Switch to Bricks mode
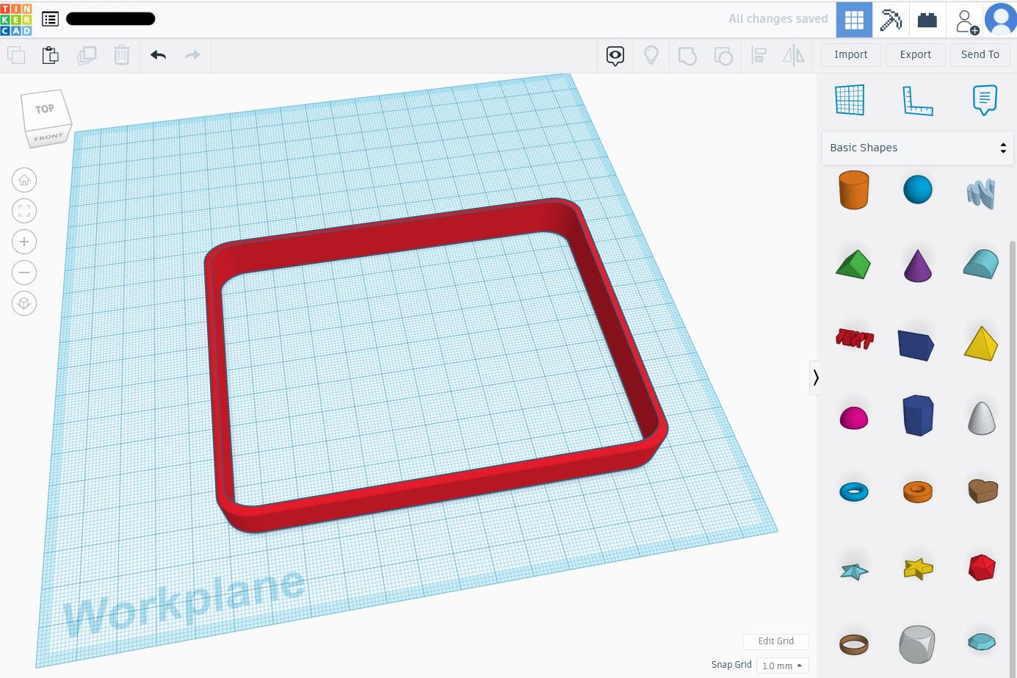Screen dimensions: 1017x678 click(927, 19)
